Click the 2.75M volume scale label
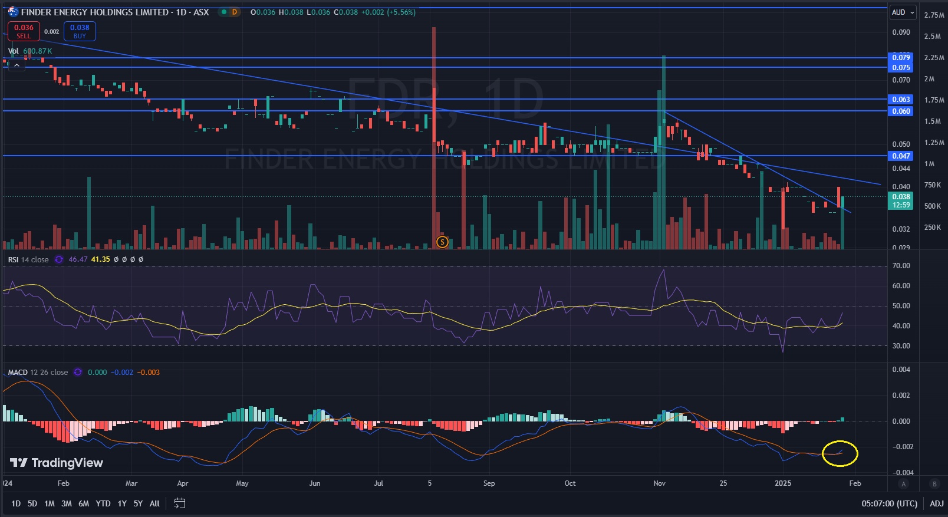Viewport: 948px width, 517px height. tap(934, 15)
